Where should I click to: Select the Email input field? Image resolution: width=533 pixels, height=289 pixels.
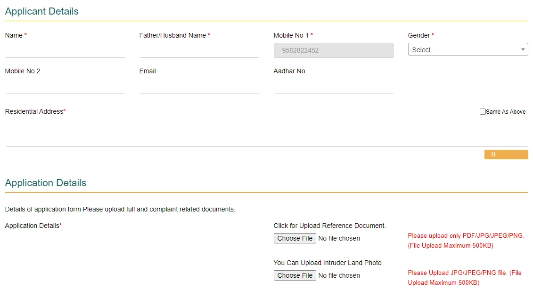tap(199, 86)
